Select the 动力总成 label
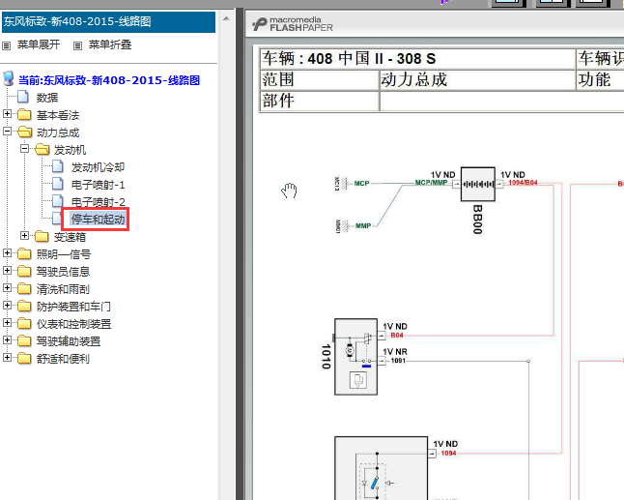The image size is (624, 500). 58,132
